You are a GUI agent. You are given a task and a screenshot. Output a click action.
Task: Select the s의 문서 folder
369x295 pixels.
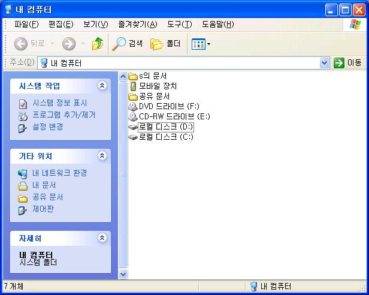[x=148, y=76]
